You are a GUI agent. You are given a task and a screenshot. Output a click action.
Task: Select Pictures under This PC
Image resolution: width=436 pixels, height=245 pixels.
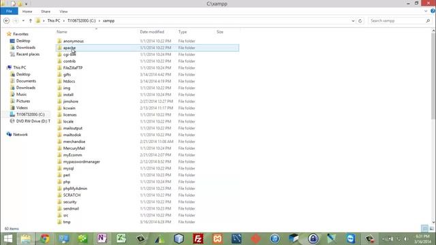click(x=22, y=101)
